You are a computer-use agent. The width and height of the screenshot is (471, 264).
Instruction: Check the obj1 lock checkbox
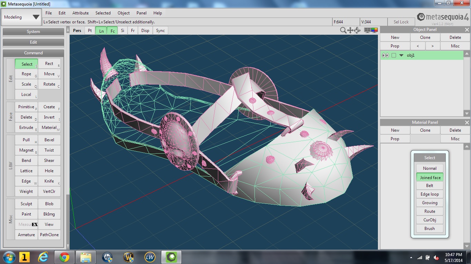(394, 55)
